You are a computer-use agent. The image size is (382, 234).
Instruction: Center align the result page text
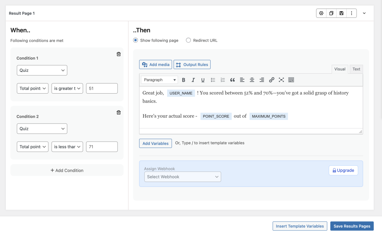point(252,80)
